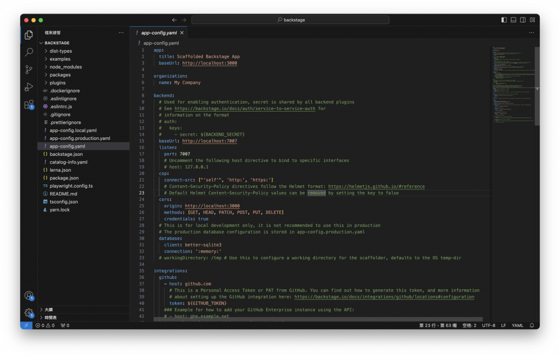
Task: Collapse the BACKSTAGE root folder
Action: point(84,43)
